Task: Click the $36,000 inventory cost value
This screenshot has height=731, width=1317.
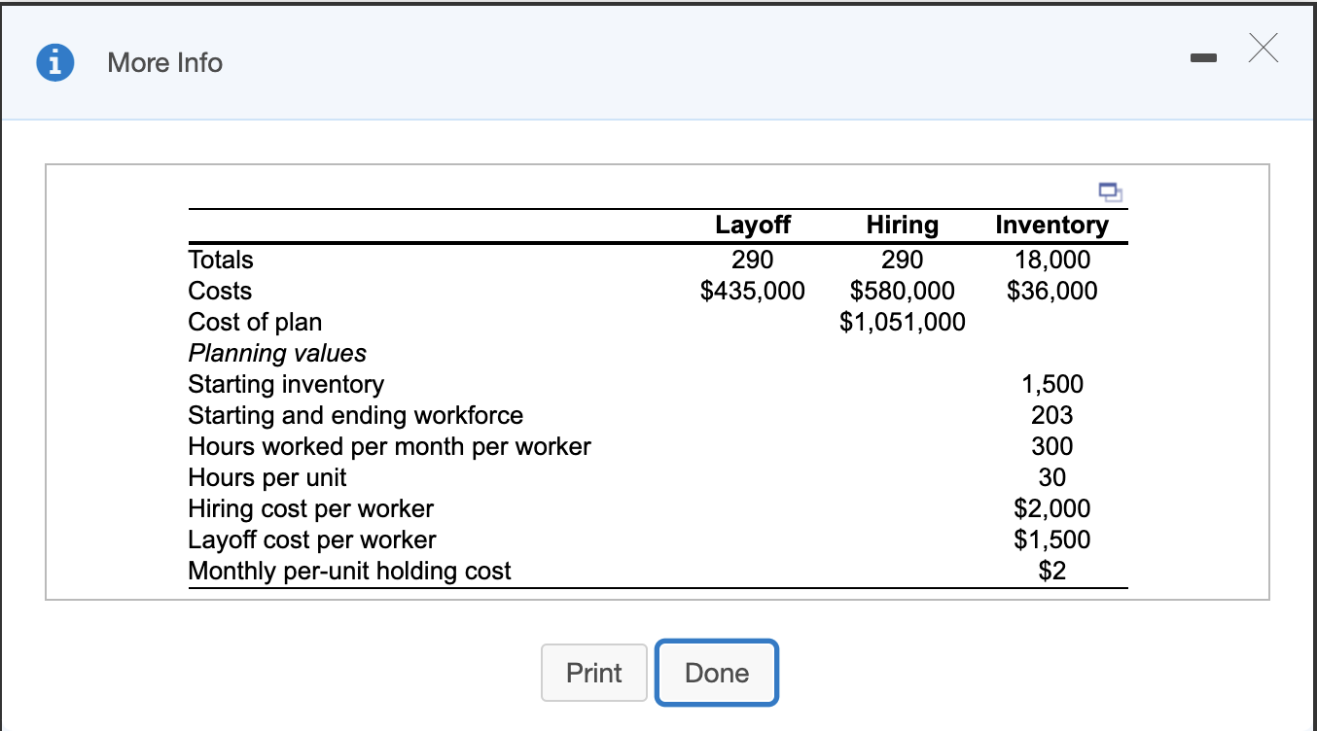Action: tap(1052, 291)
